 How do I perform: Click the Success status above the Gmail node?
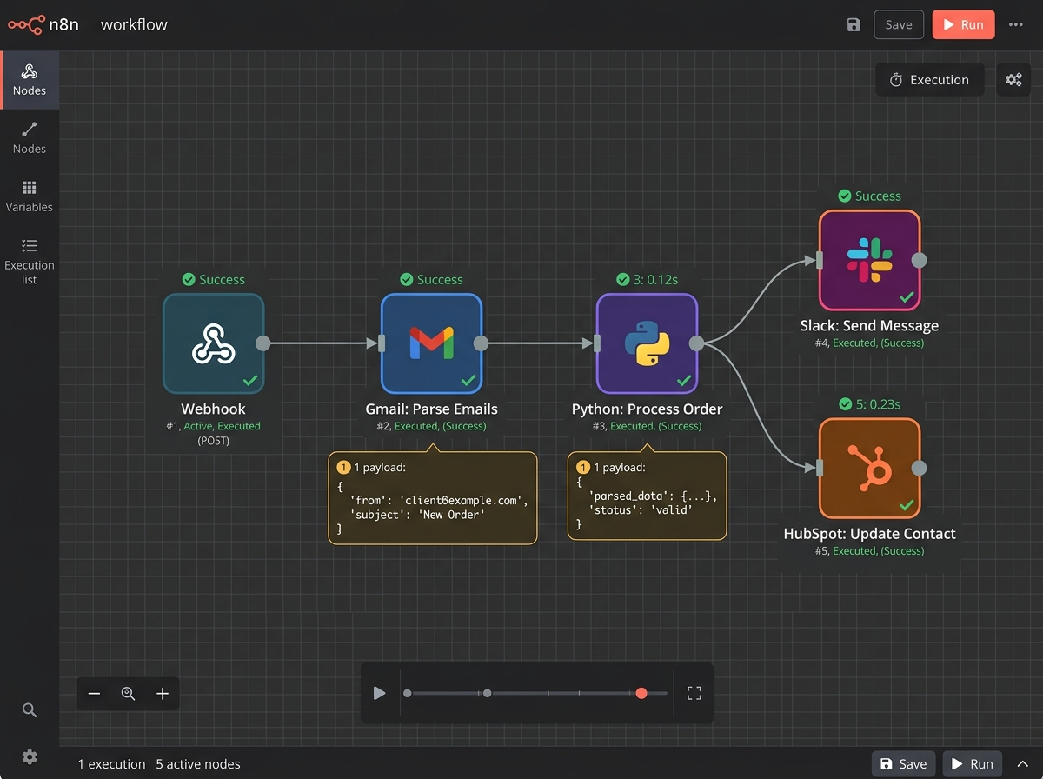[432, 279]
